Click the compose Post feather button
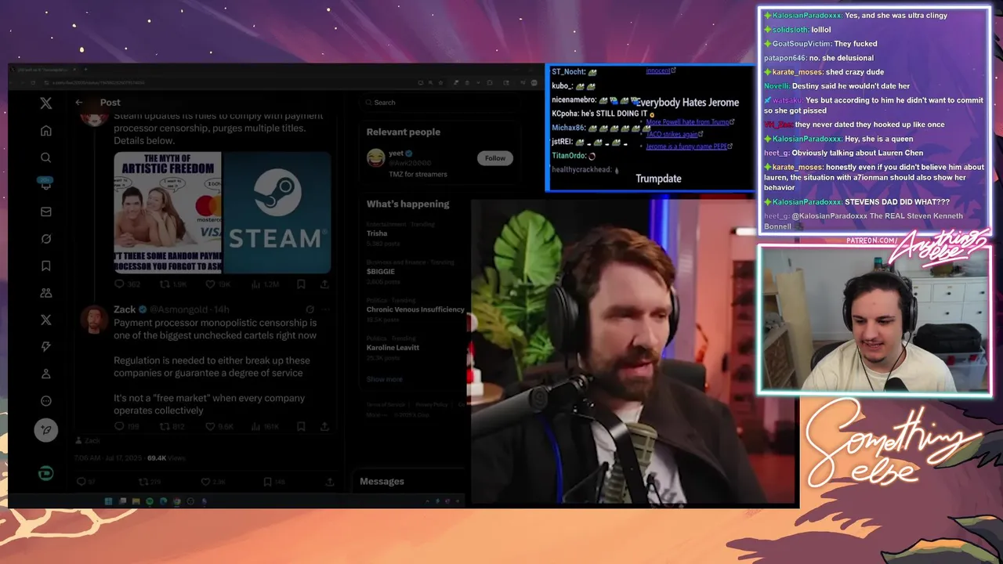The width and height of the screenshot is (1003, 564). [x=45, y=430]
